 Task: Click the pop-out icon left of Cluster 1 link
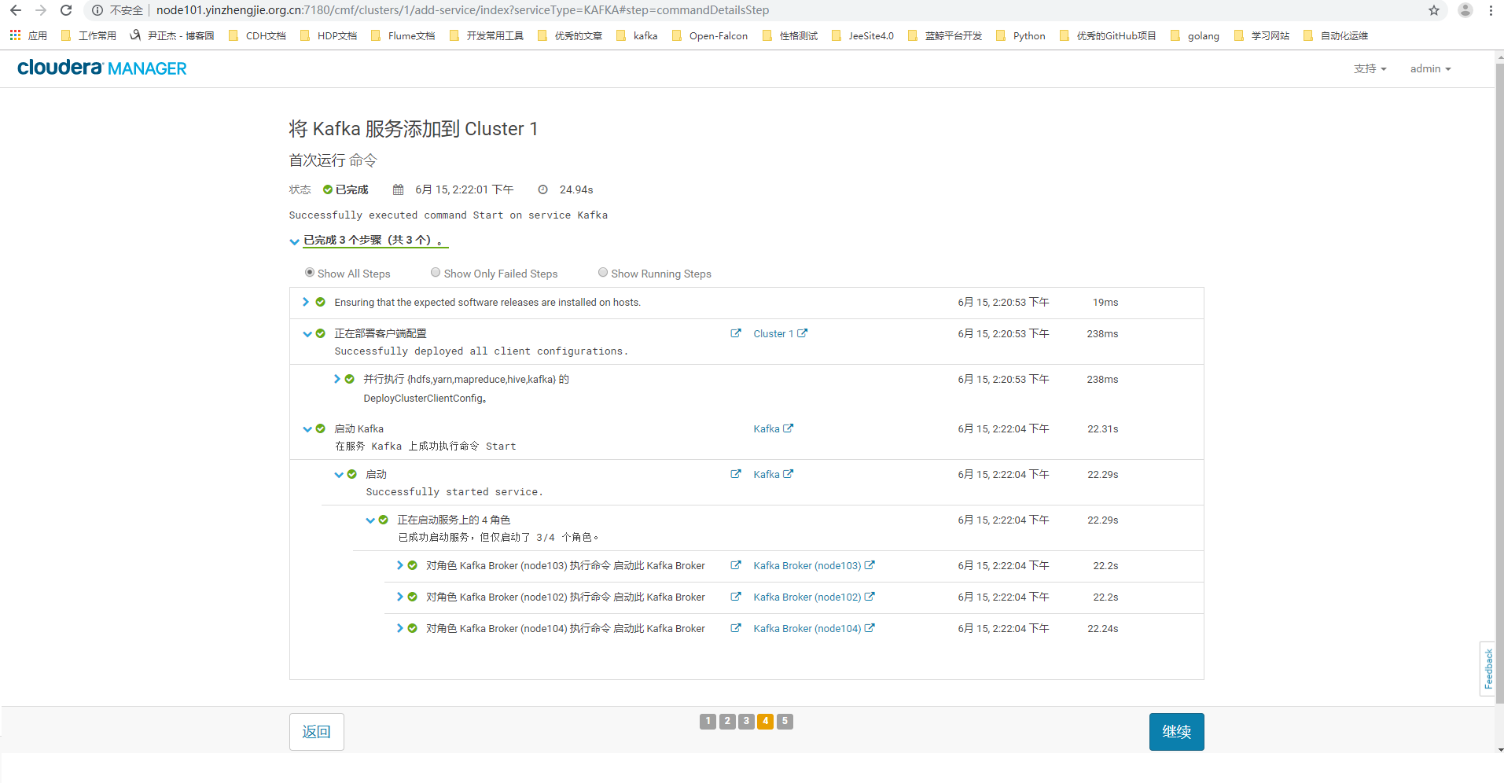pos(736,333)
